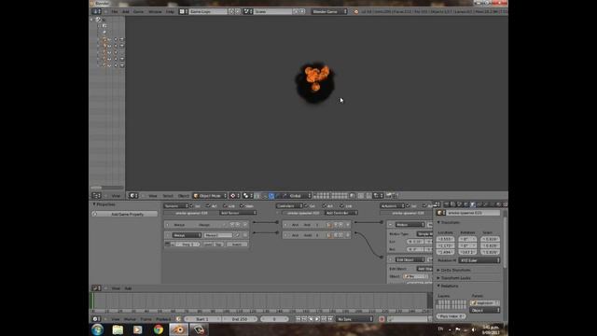Screen dimensions: 597x336
Task: Toggle Controllers Link checkbox
Action: (341, 205)
